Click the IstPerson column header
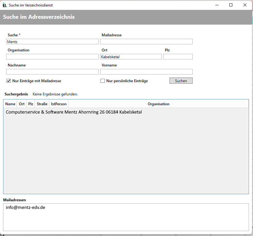The height and width of the screenshot is (236, 253). (x=59, y=104)
